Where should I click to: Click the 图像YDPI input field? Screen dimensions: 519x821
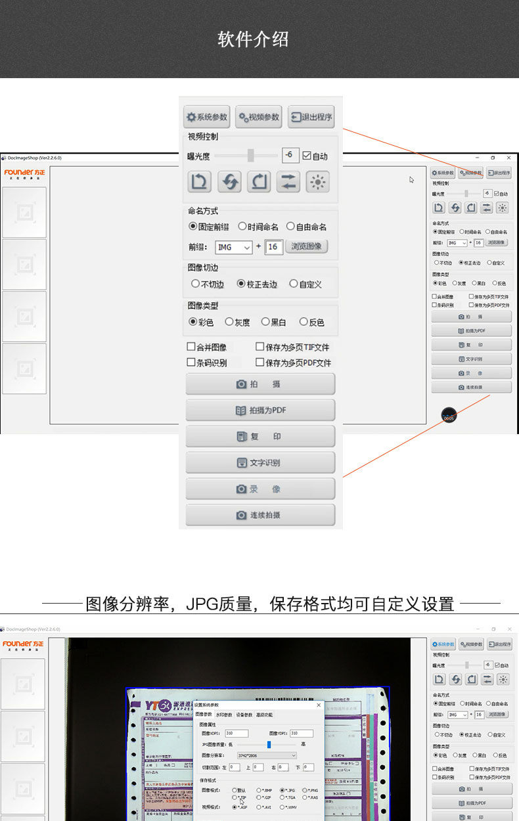point(303,733)
